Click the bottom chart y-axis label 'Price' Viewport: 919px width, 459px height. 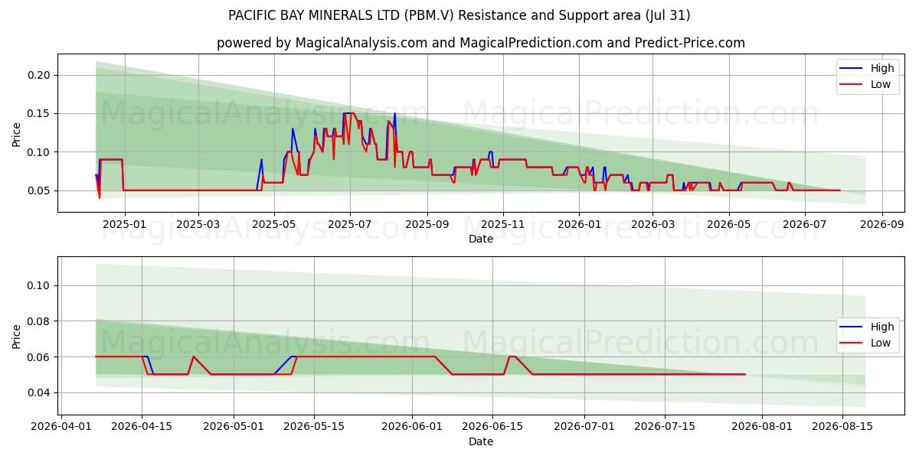click(17, 335)
